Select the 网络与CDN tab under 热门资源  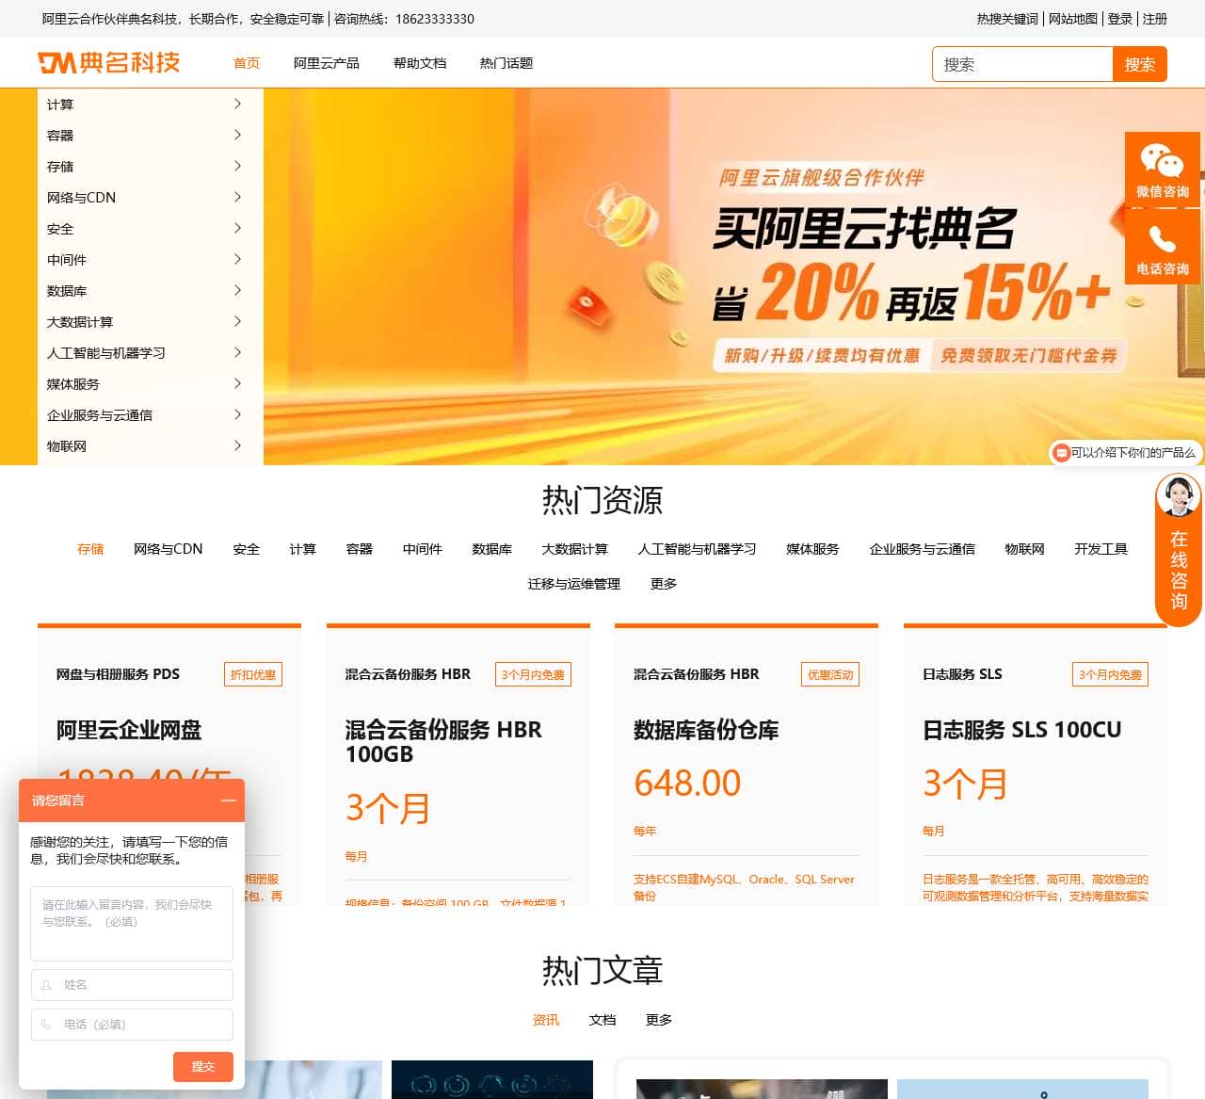pyautogui.click(x=169, y=549)
